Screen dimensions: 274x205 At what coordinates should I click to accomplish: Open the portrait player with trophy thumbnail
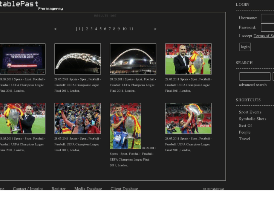125,126
